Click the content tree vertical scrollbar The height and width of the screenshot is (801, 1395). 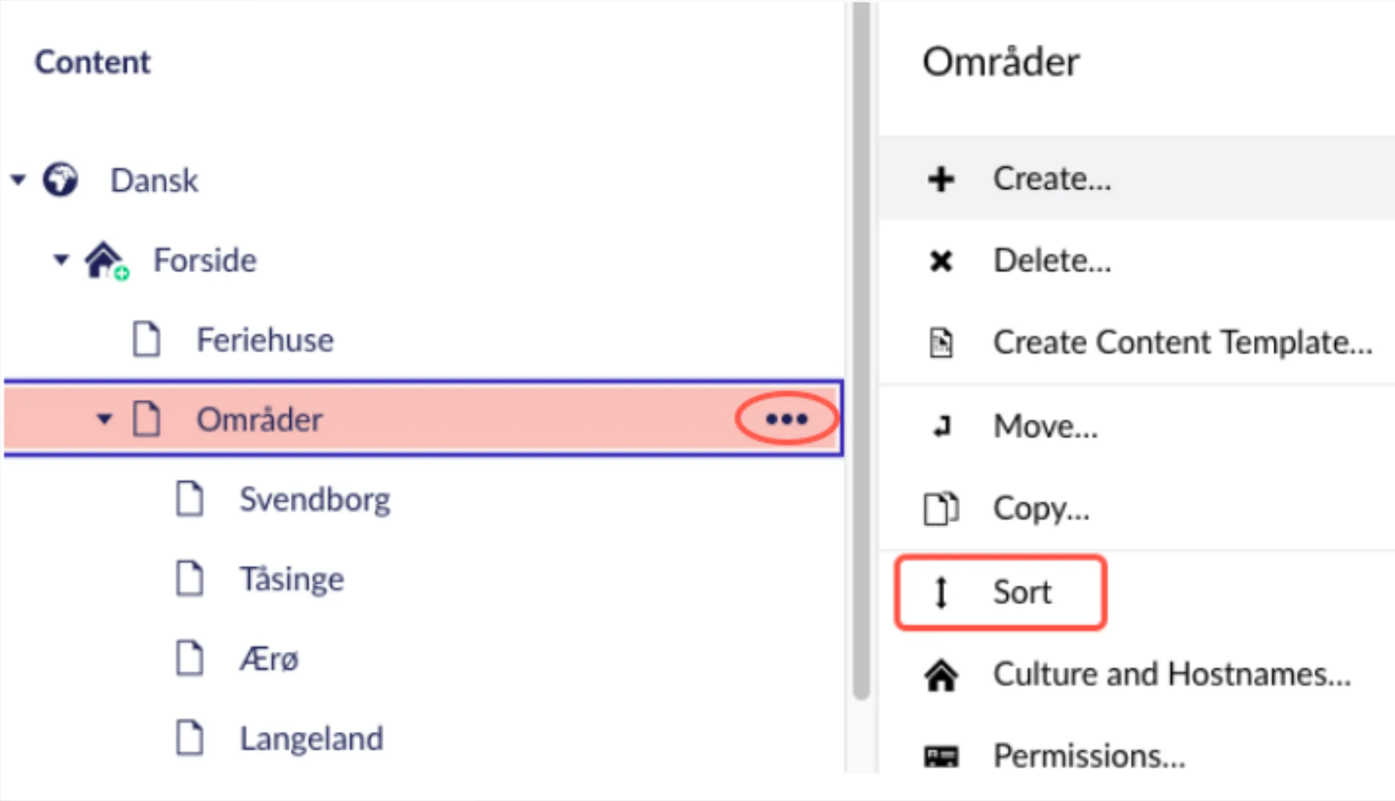861,349
